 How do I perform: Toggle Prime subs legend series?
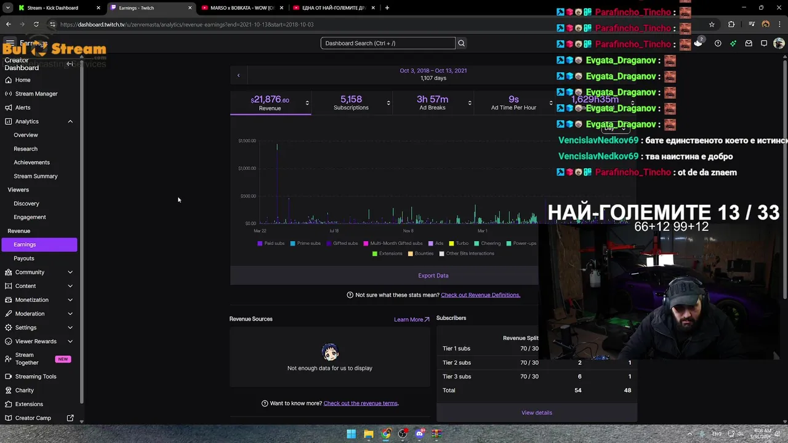(305, 244)
